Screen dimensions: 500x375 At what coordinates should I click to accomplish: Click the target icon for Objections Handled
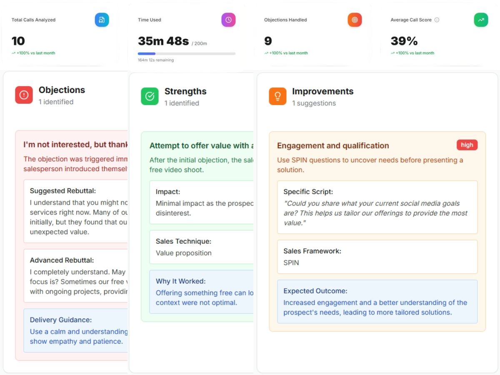(355, 20)
